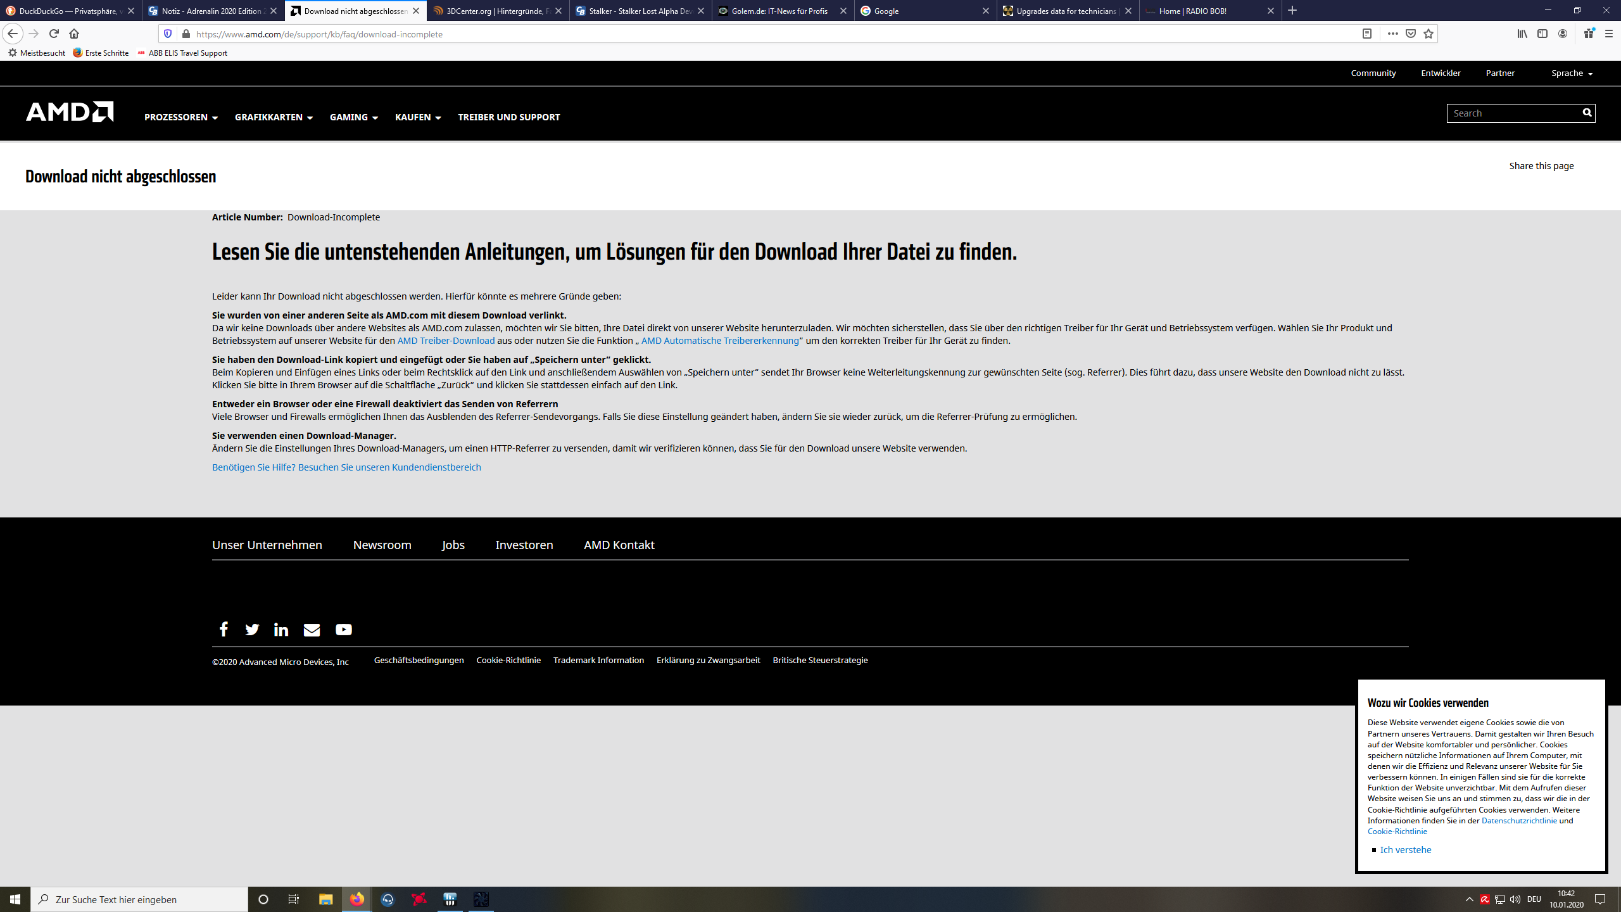
Task: Open Treiber und Support menu item
Action: pos(508,117)
